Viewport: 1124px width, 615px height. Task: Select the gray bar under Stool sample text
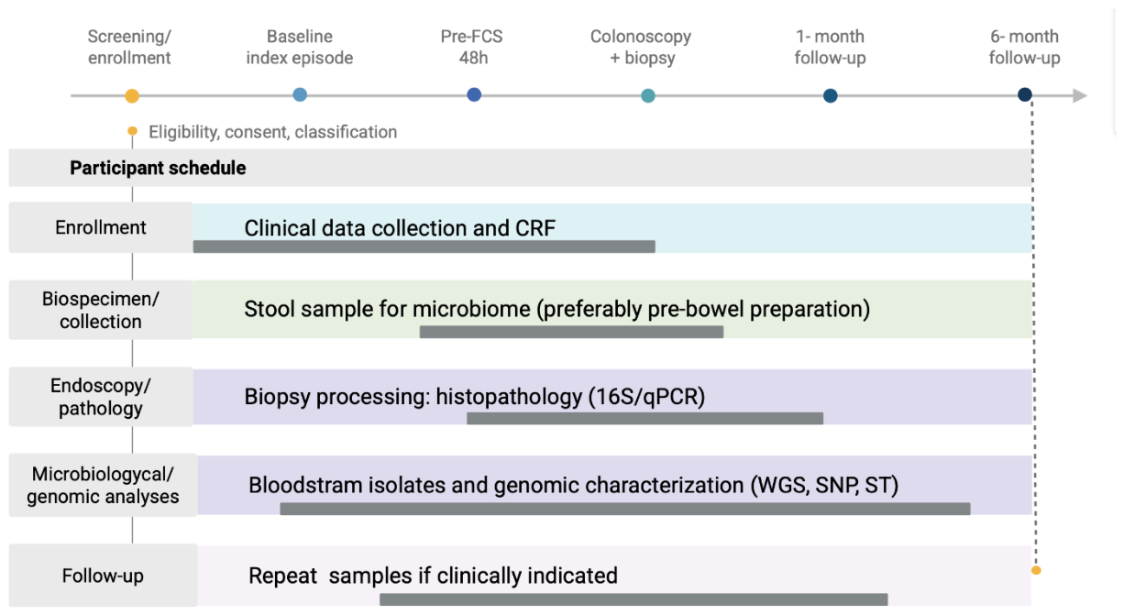click(571, 332)
